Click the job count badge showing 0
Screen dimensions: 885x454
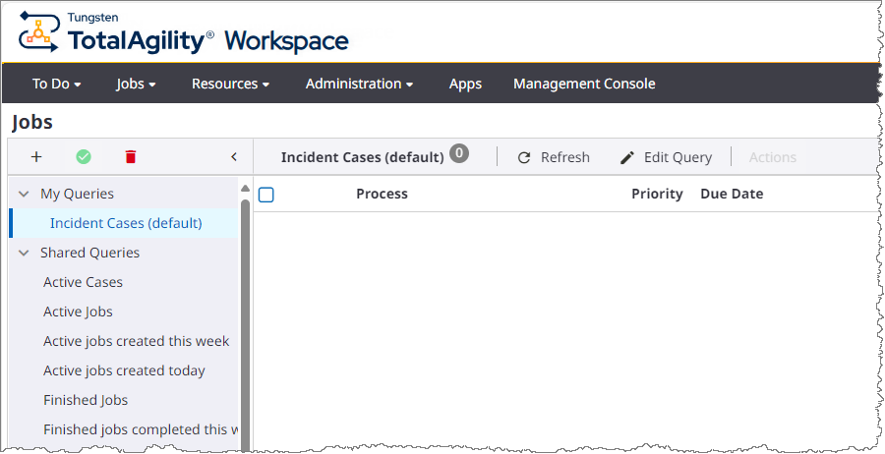click(459, 153)
